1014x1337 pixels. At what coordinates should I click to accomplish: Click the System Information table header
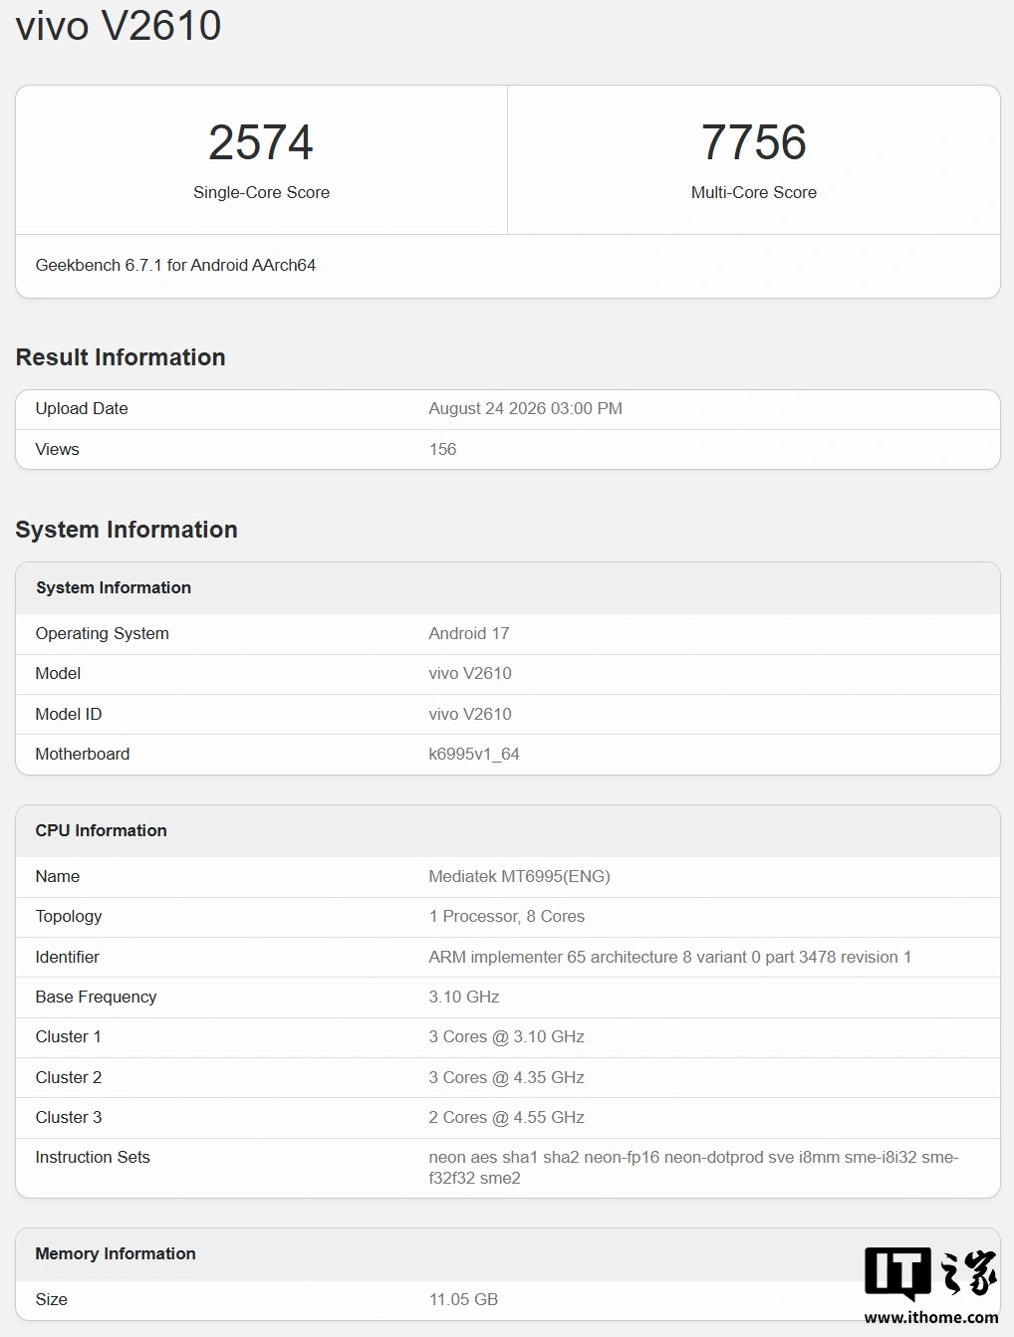(114, 587)
